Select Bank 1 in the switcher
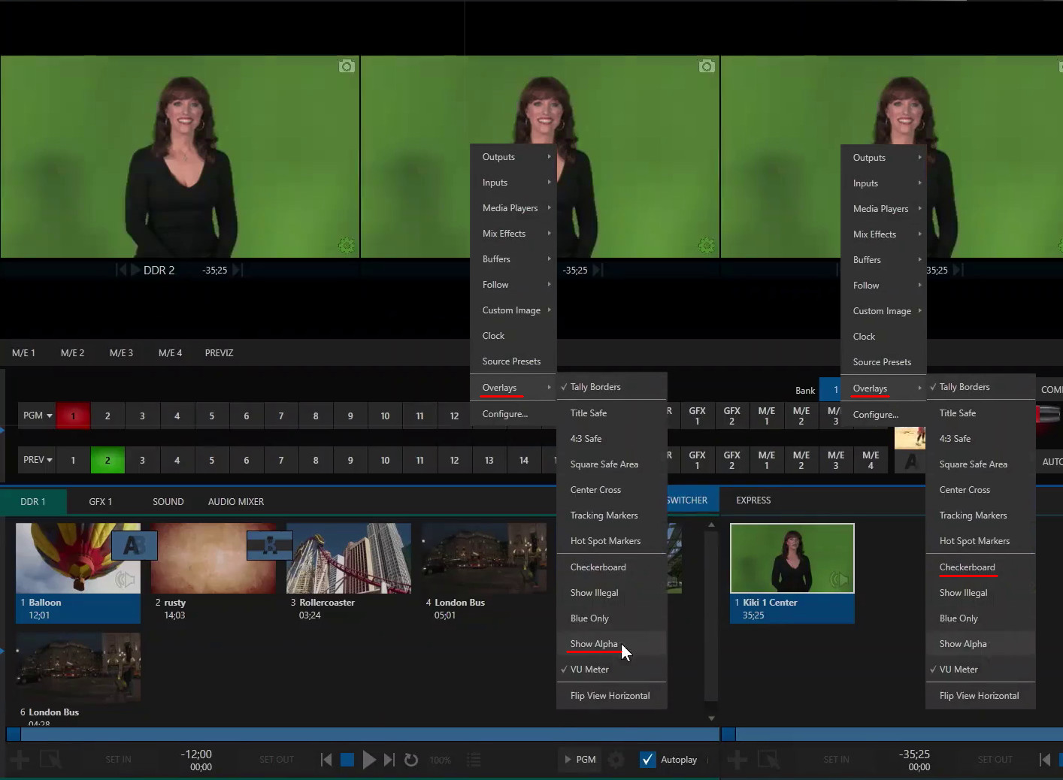The width and height of the screenshot is (1063, 780). (x=831, y=390)
